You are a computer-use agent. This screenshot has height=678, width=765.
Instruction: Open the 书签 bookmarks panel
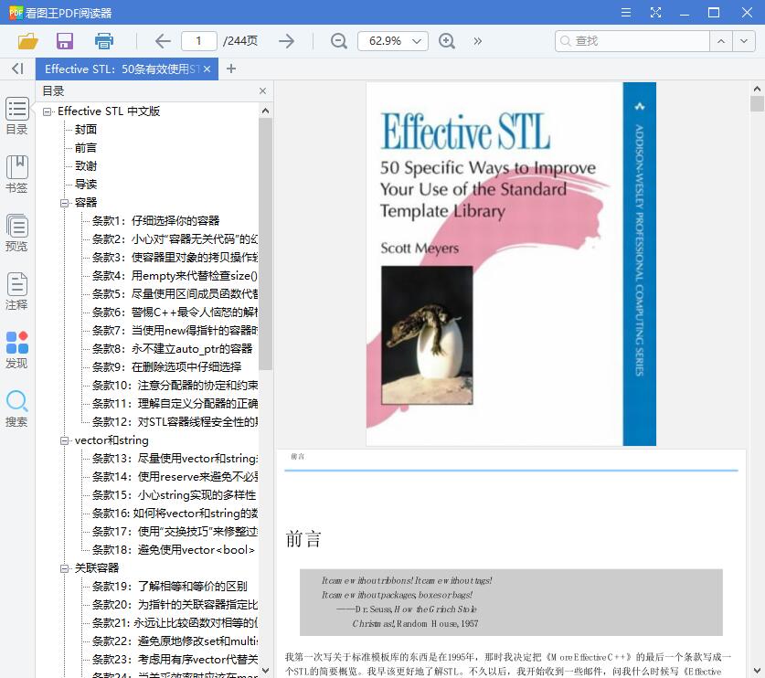pyautogui.click(x=17, y=175)
